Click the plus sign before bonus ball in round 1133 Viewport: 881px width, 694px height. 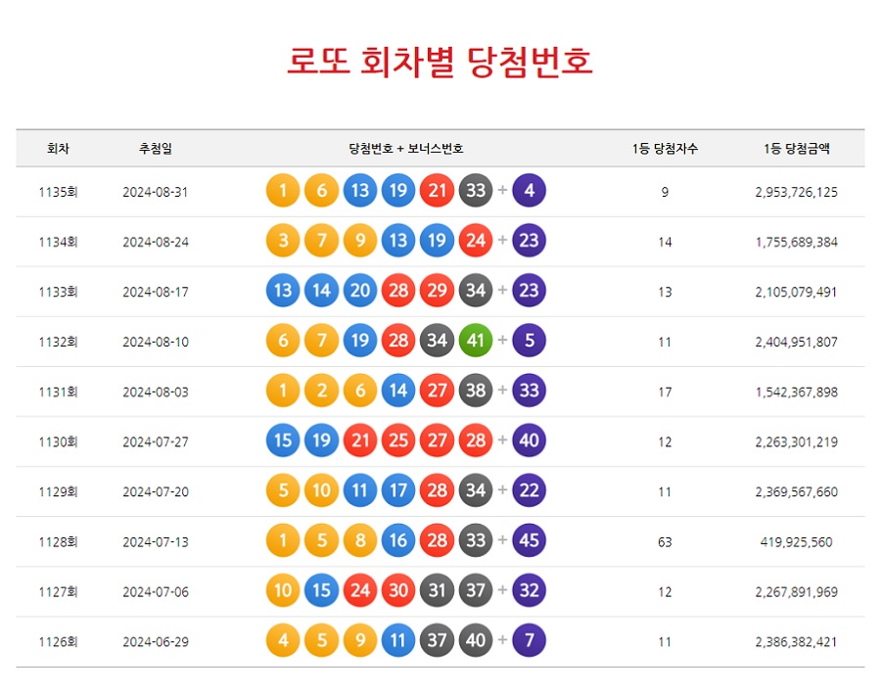coord(501,291)
